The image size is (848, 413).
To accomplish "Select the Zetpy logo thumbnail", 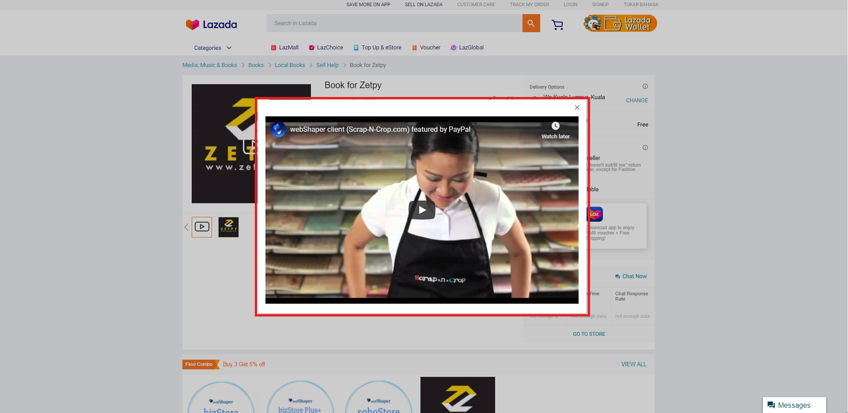I will click(228, 227).
